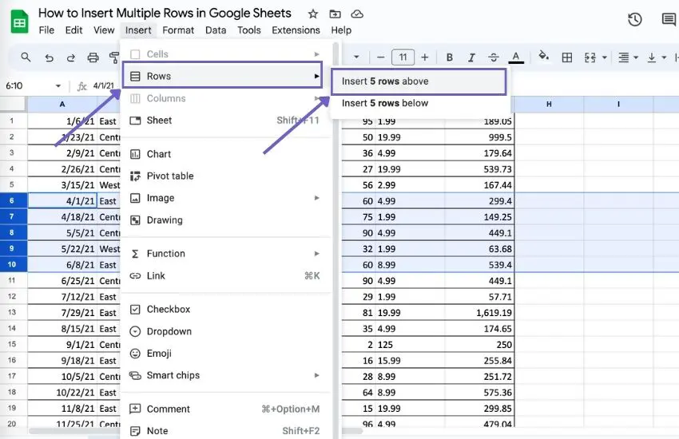The height and width of the screenshot is (439, 679).
Task: Star the document title
Action: click(312, 14)
